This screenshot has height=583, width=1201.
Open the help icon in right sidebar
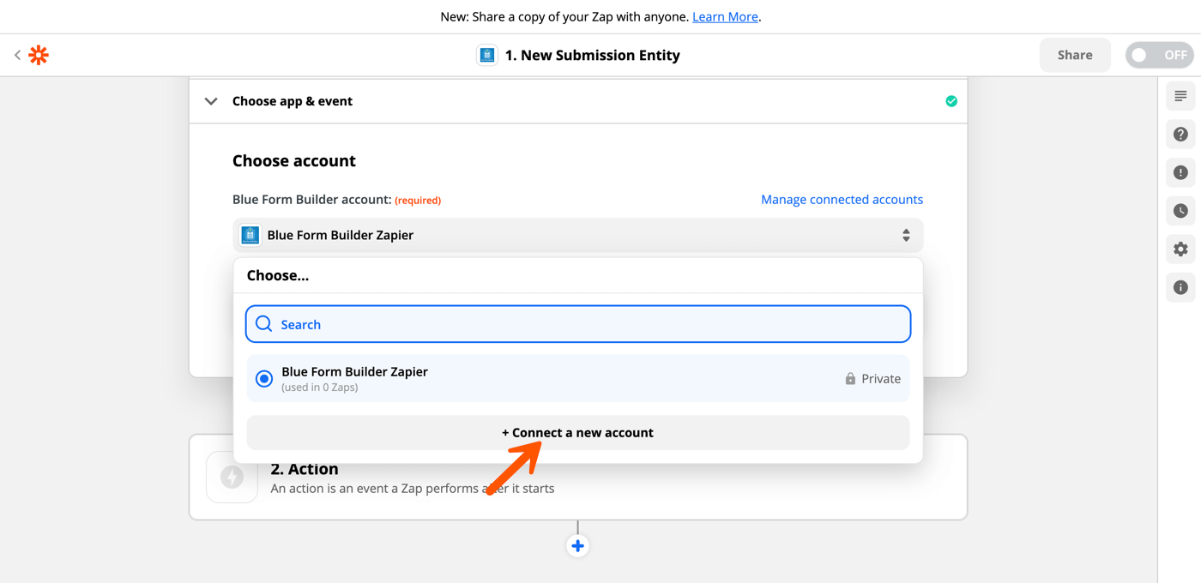[x=1180, y=134]
